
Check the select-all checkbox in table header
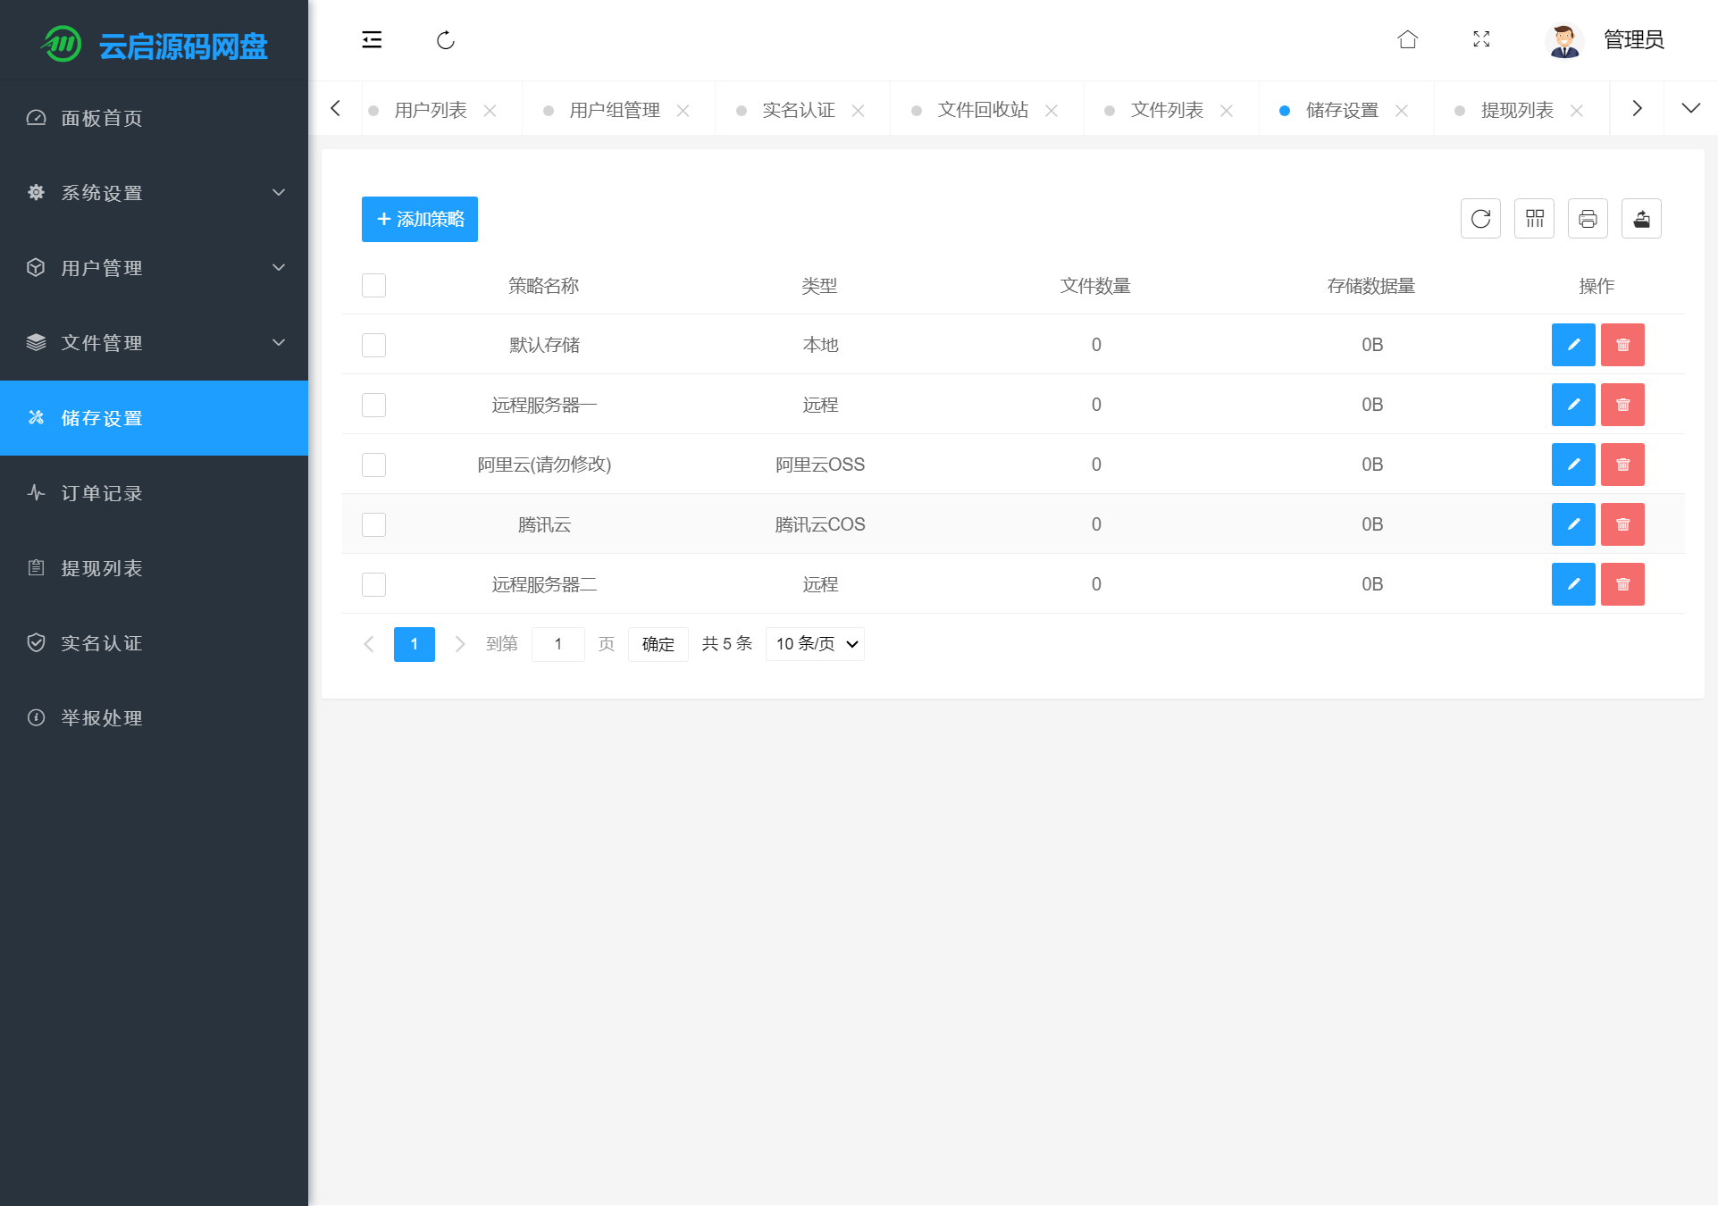pyautogui.click(x=373, y=285)
